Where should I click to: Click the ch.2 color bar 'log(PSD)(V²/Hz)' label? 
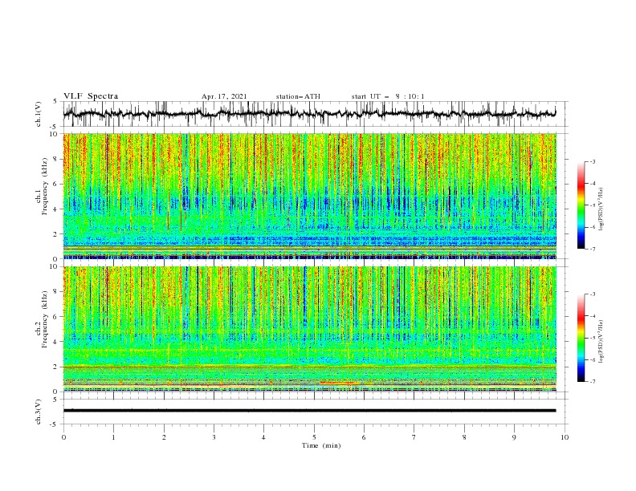pos(601,342)
